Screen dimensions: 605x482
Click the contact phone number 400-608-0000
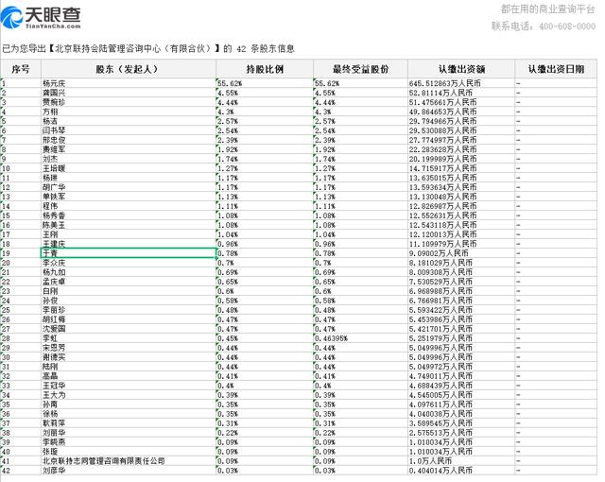[567, 26]
